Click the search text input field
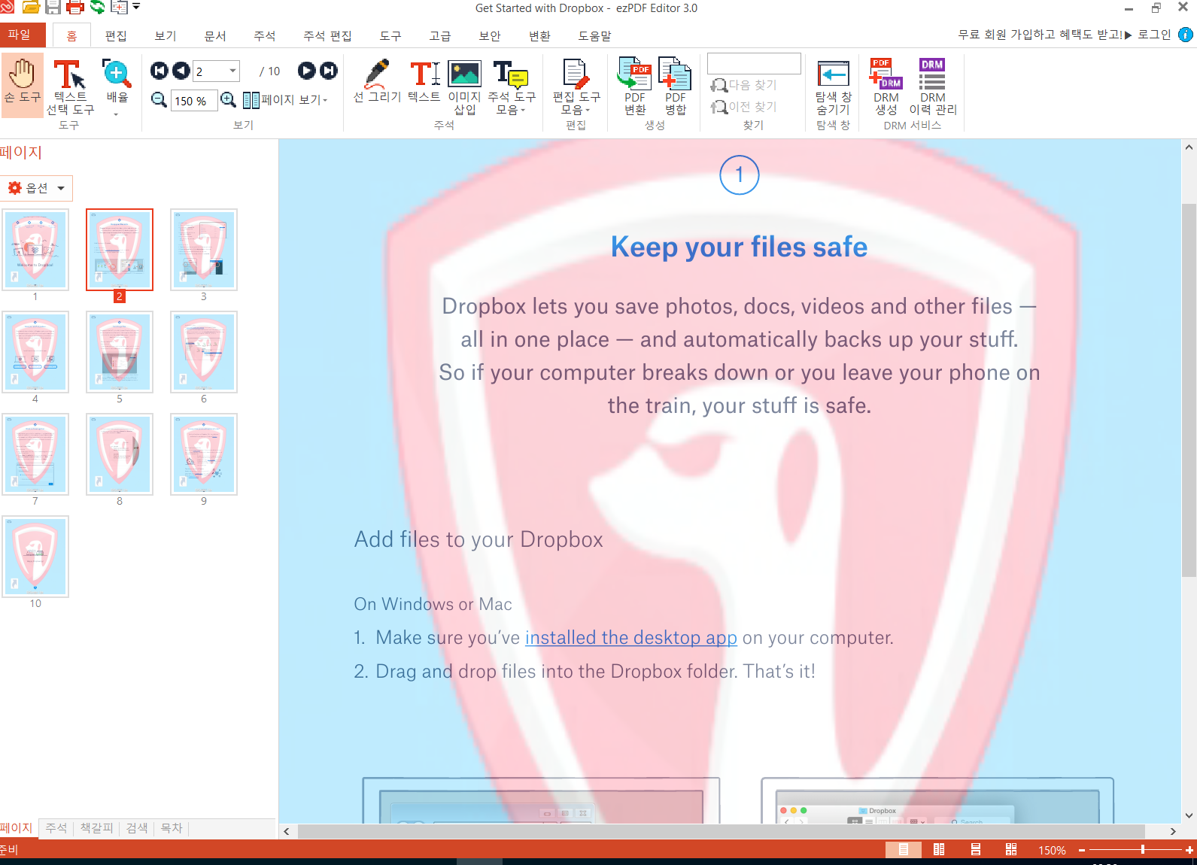The height and width of the screenshot is (865, 1197). [x=754, y=63]
